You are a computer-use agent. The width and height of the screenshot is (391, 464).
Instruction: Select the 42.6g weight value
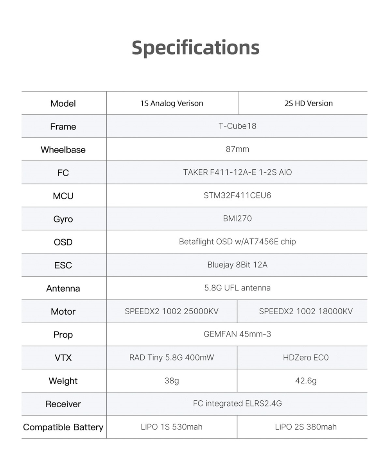tap(306, 380)
